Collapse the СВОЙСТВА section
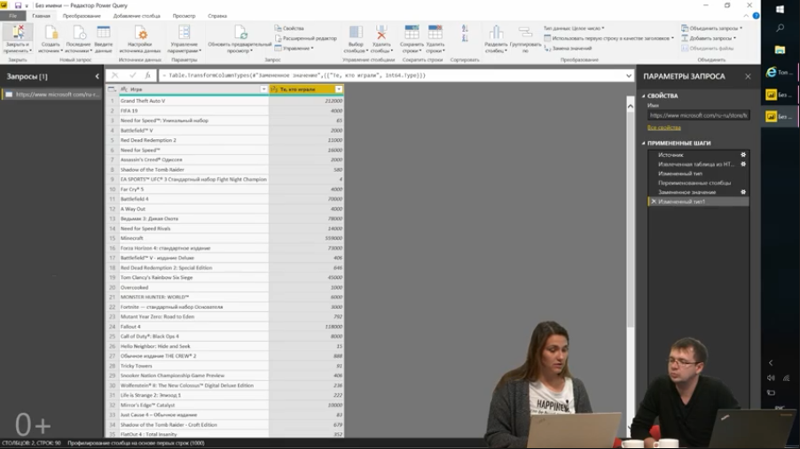800x449 pixels. pos(643,96)
